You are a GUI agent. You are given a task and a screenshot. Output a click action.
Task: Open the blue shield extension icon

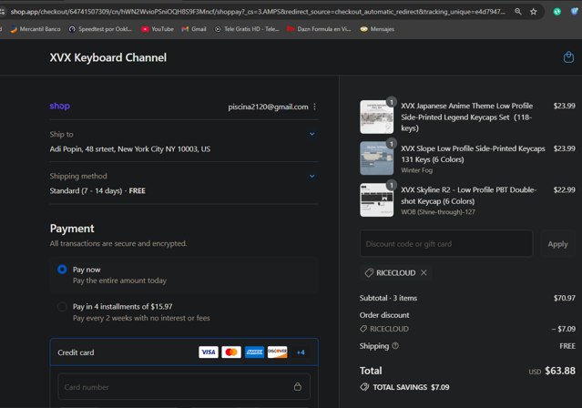(x=575, y=11)
